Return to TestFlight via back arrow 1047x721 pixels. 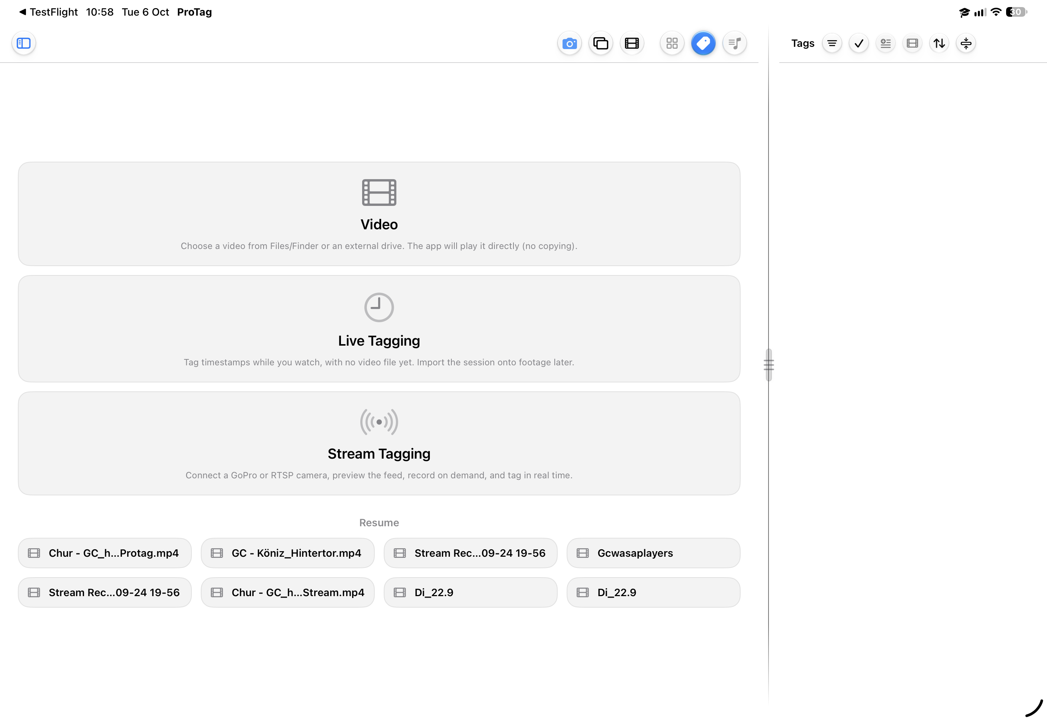pyautogui.click(x=48, y=12)
